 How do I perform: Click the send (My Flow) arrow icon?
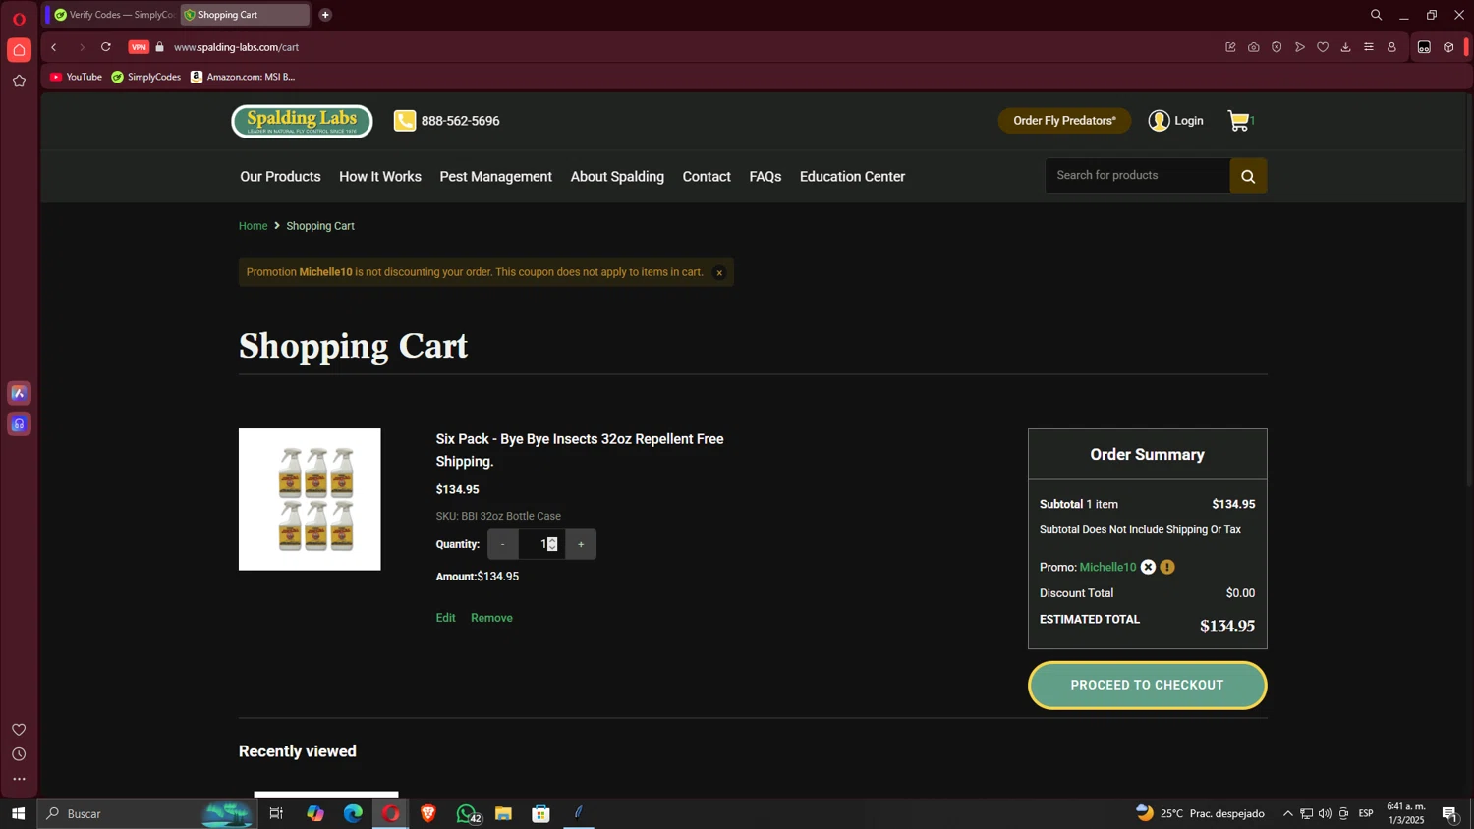tap(1300, 47)
